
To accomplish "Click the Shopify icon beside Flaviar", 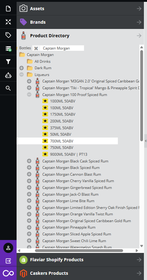I will coord(23,260).
